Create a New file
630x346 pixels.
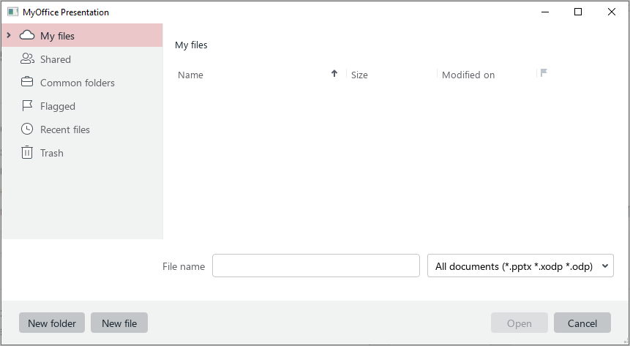pyautogui.click(x=119, y=323)
